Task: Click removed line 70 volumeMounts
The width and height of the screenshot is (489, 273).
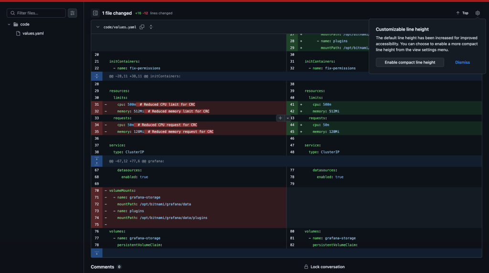Action: point(189,191)
